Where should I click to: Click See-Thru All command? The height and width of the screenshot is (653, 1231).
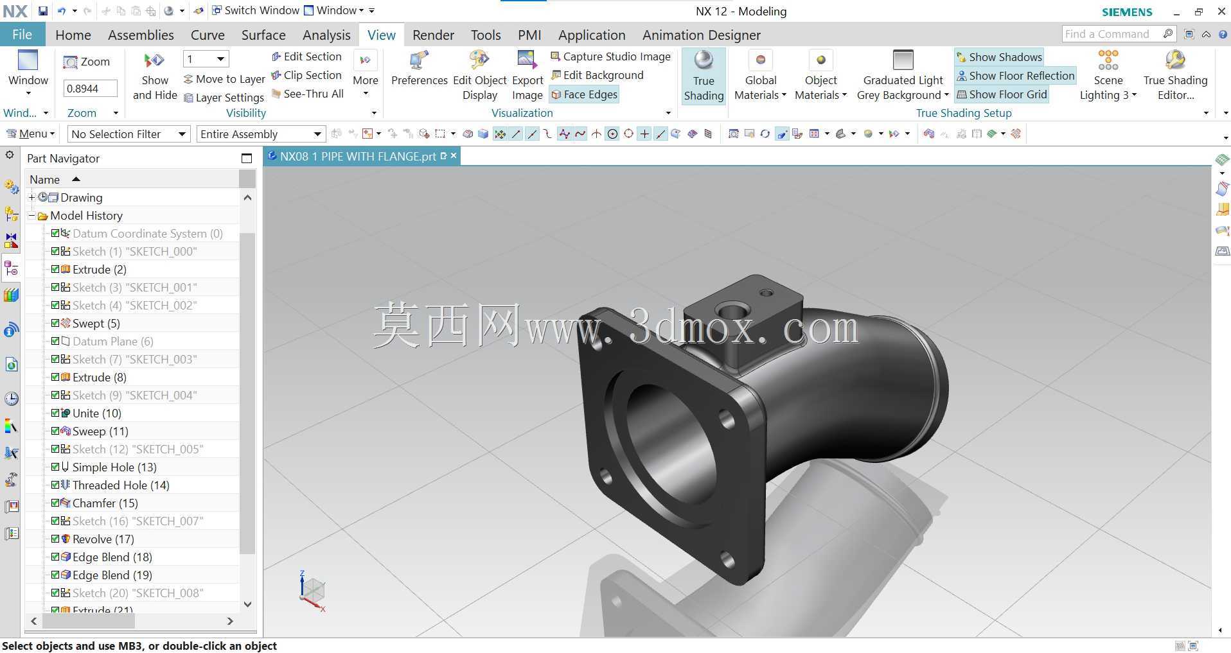click(307, 94)
